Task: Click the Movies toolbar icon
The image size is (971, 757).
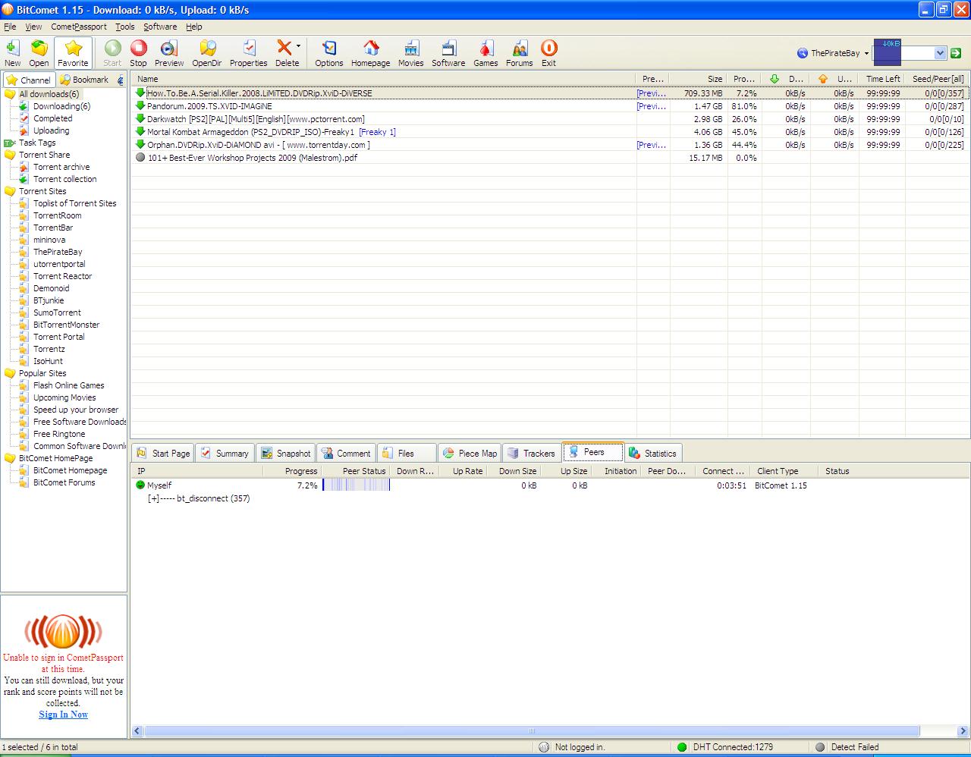Action: [410, 53]
